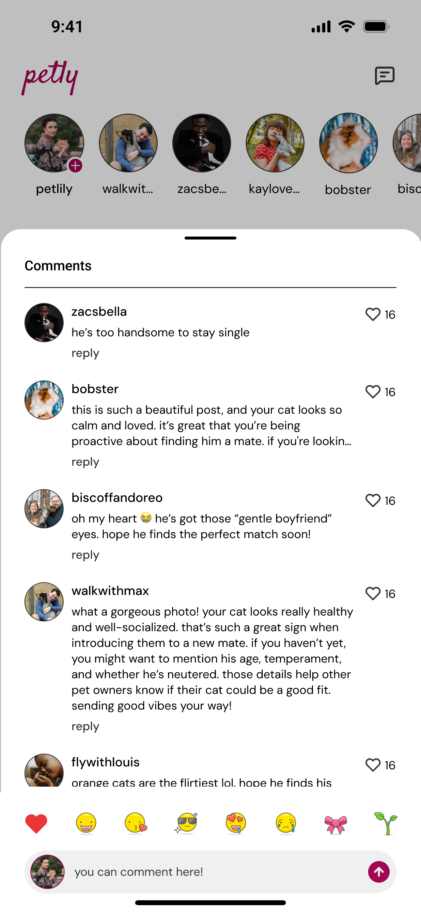421x913 pixels.
Task: Tap the comment input field
Action: coord(177,872)
